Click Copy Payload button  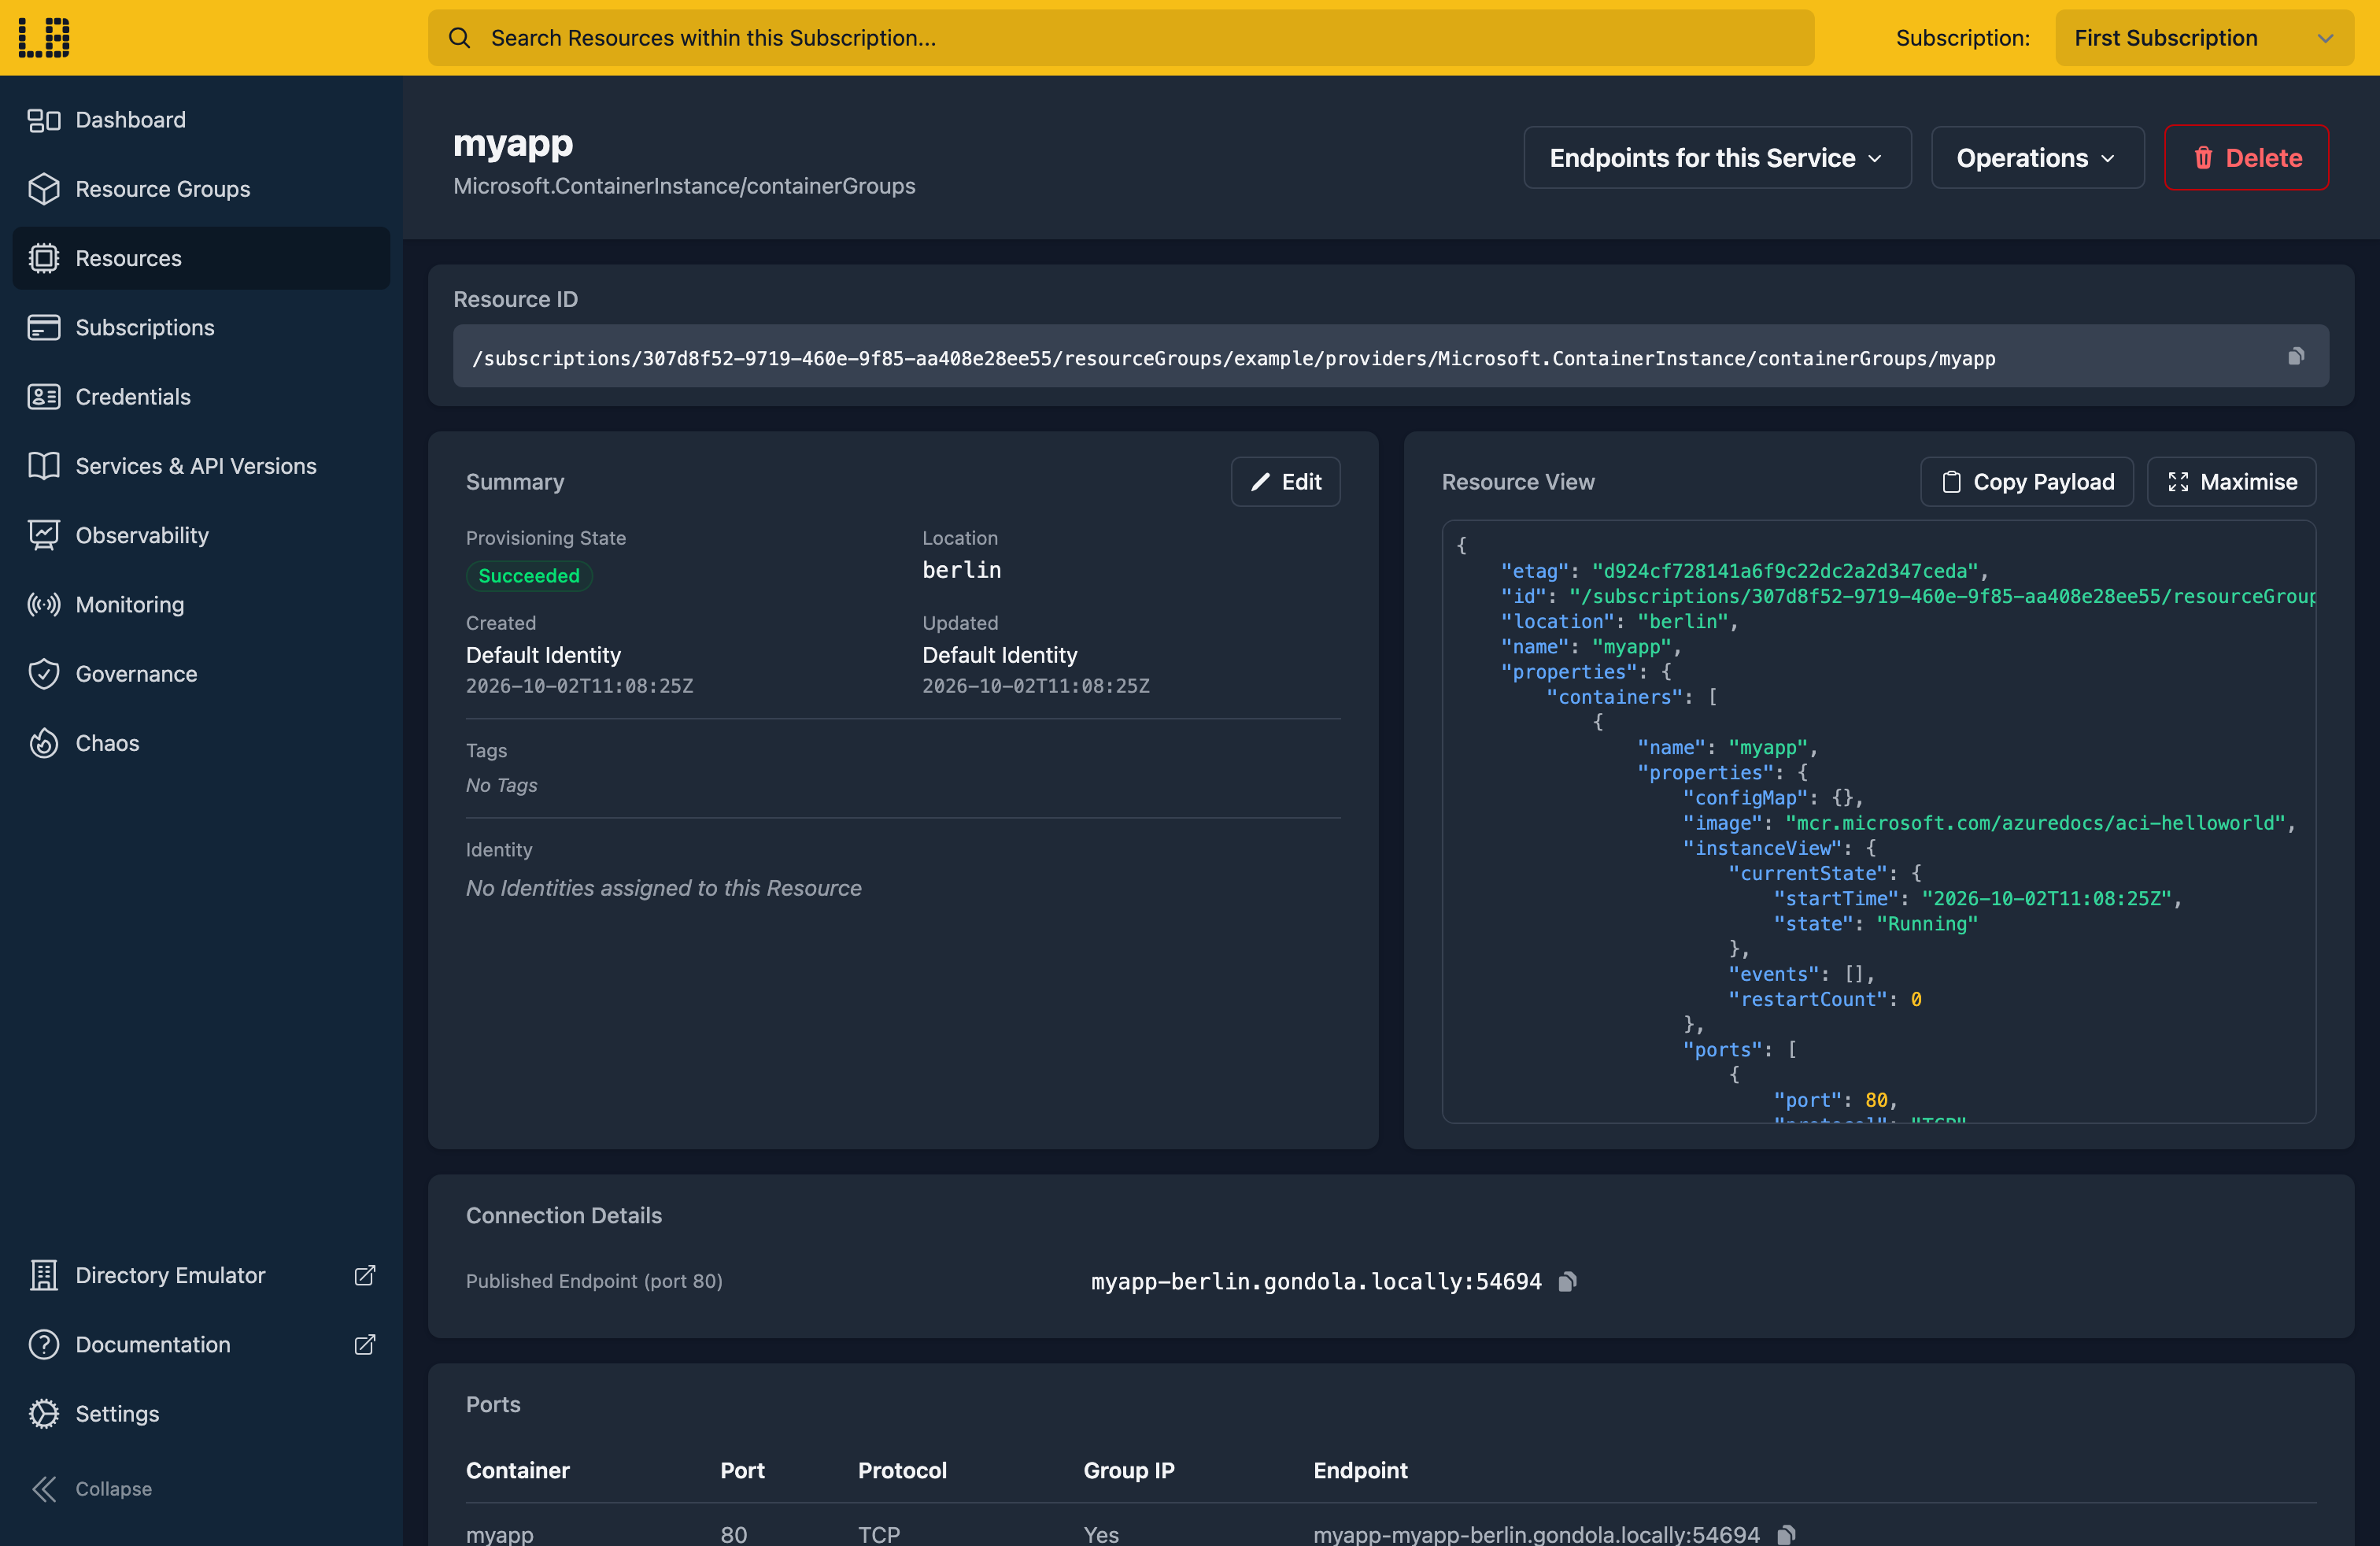click(x=2027, y=482)
